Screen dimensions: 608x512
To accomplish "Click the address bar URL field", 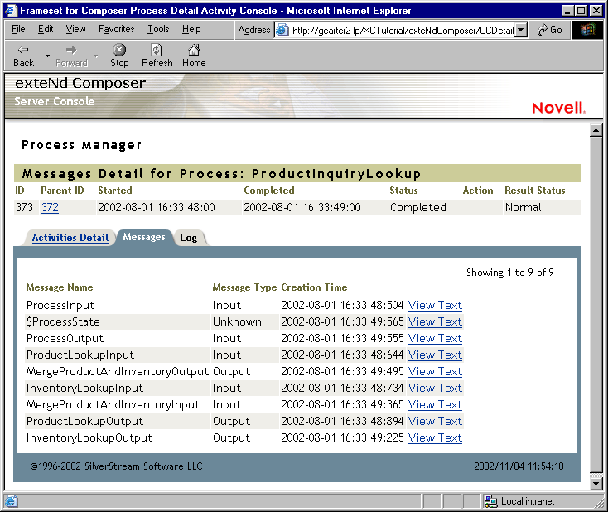I will click(403, 30).
